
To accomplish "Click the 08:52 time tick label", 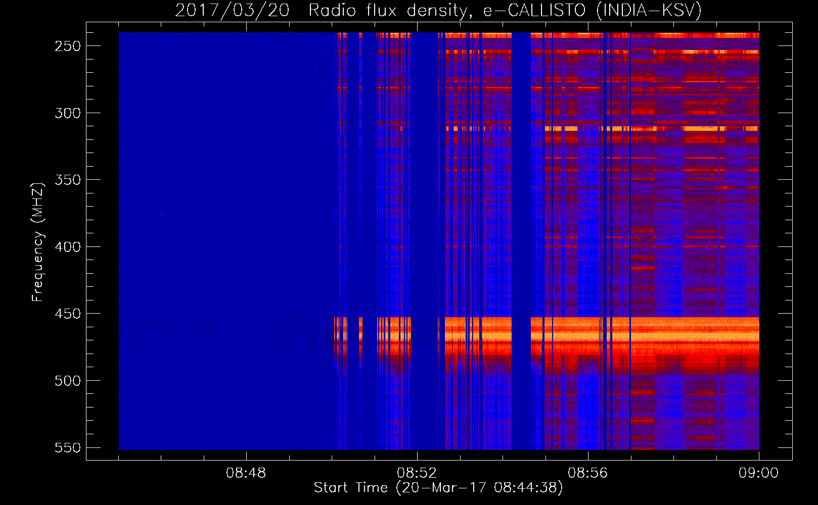I will (x=417, y=473).
